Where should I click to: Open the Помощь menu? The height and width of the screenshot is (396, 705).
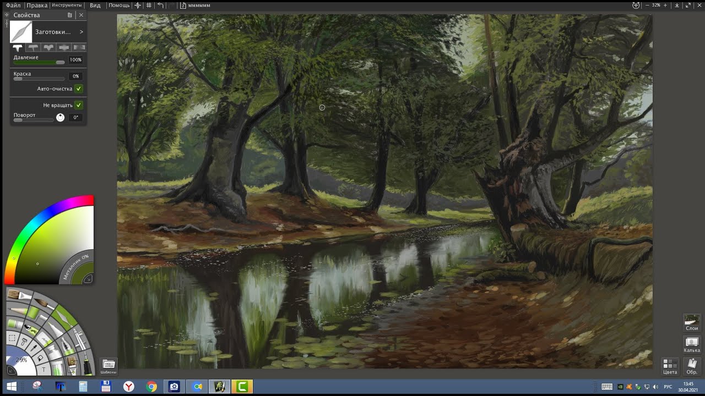(119, 5)
